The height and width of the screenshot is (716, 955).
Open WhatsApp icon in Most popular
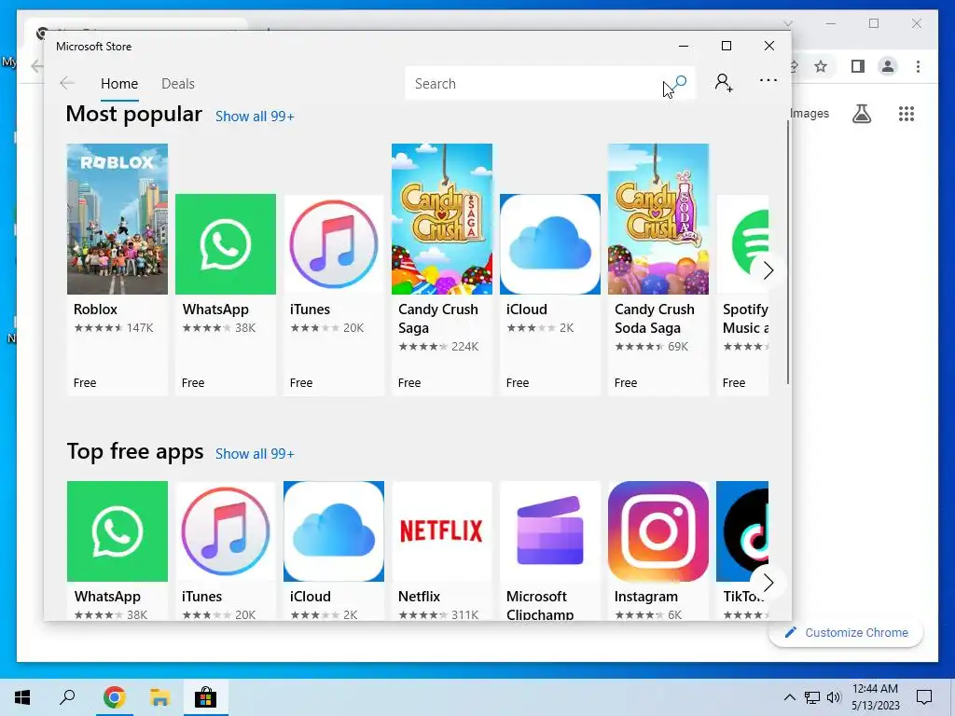pyautogui.click(x=226, y=244)
